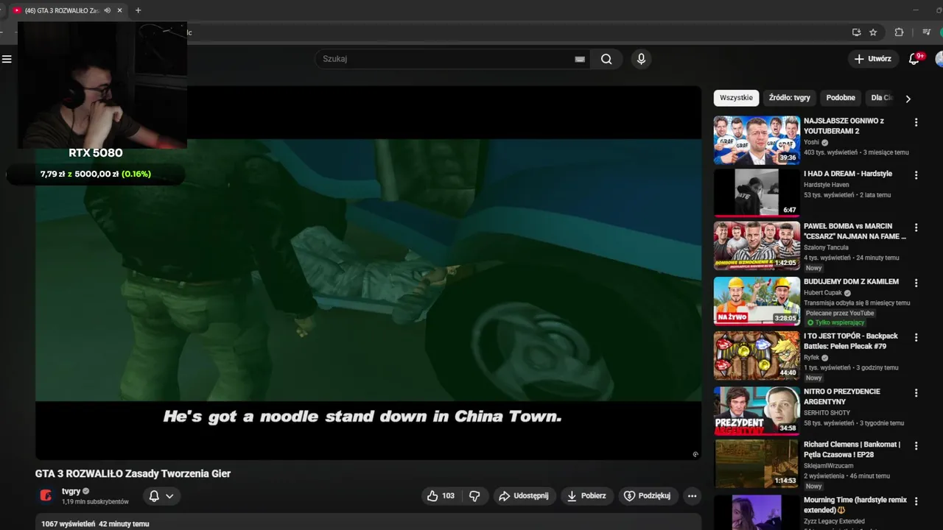Click the Podziękuj thanks button
Screen dimensions: 943x530
[648, 496]
